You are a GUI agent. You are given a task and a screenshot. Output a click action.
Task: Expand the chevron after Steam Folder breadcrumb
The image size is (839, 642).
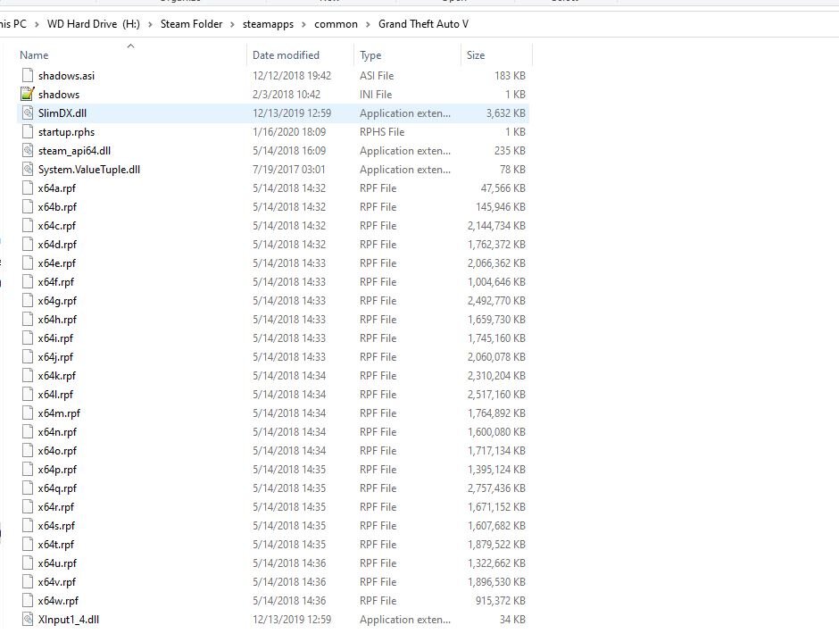click(233, 24)
